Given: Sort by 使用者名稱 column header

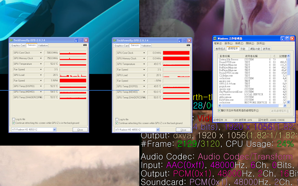Looking at the screenshot, I should pyautogui.click(x=256, y=56).
